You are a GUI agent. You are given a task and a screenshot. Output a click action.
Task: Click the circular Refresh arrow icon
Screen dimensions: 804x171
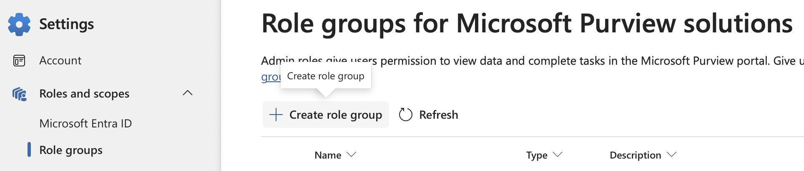point(405,115)
